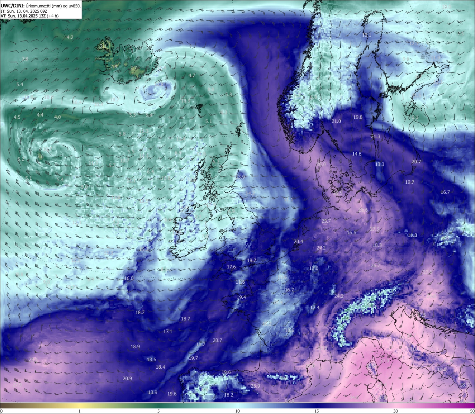Click the 20.9 value label
This screenshot has width=475, height=414.
127,378
